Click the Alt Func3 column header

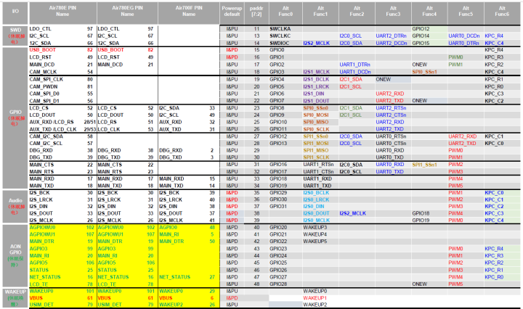[x=393, y=12]
